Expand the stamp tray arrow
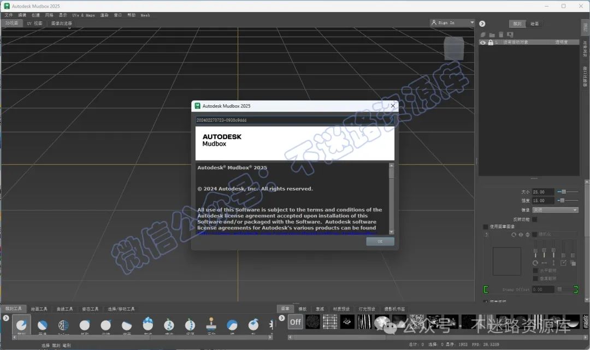The height and width of the screenshot is (350, 590). click(282, 318)
